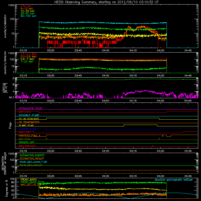Viewport: 201px width, 201px height.
Task: Click the Flags vertical axis label
Action: 10,125
